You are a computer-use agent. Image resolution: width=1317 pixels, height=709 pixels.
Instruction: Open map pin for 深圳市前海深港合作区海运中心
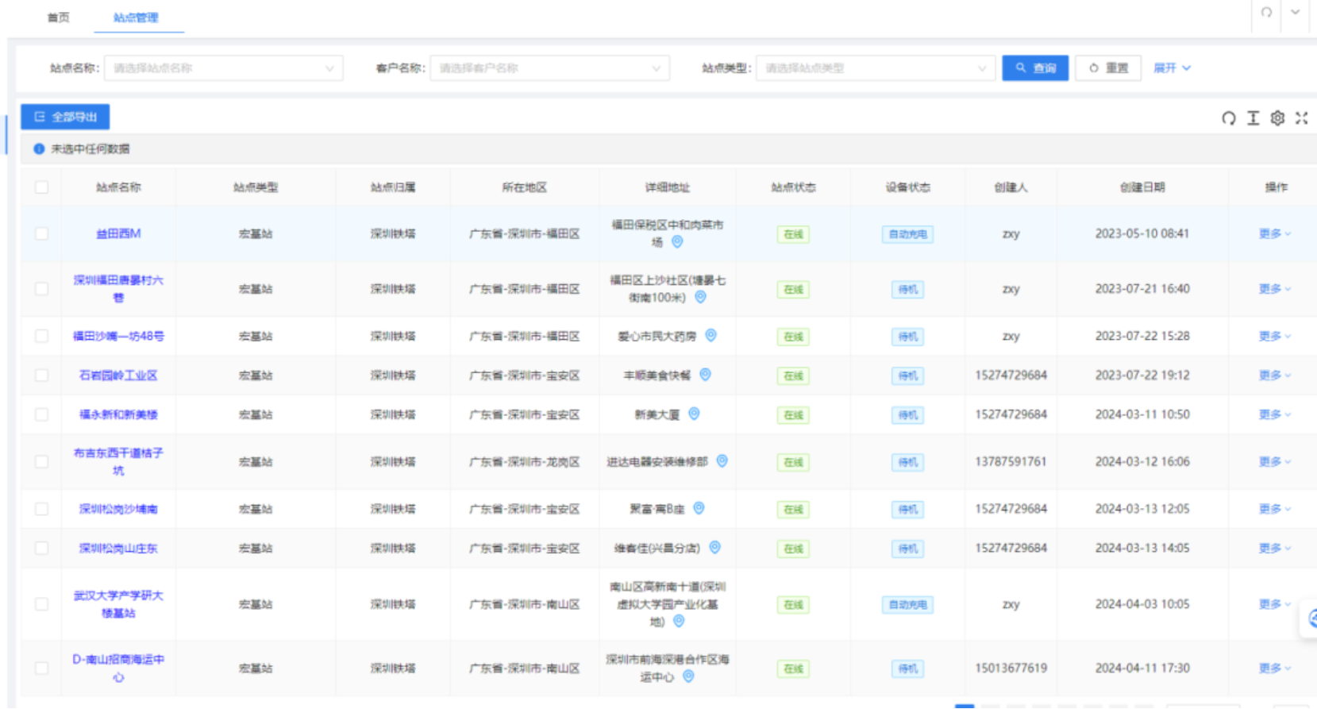tap(688, 676)
